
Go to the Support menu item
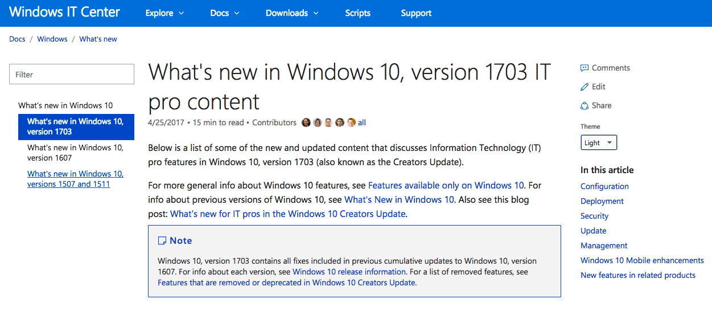tap(416, 13)
